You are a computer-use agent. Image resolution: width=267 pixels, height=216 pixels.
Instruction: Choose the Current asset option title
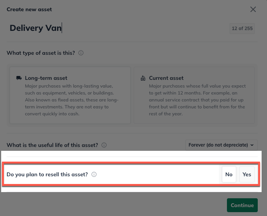click(166, 78)
